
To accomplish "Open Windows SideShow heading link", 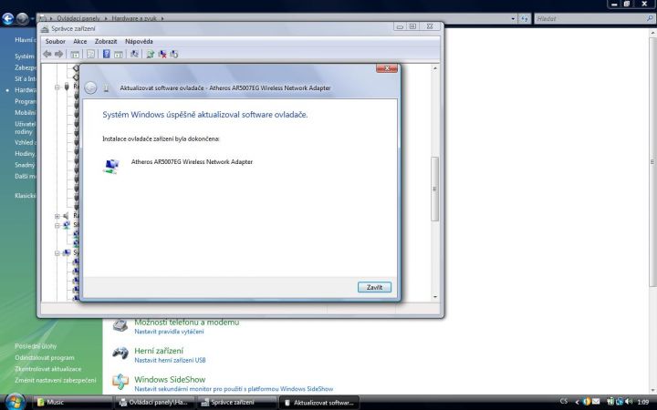I will (x=170, y=379).
